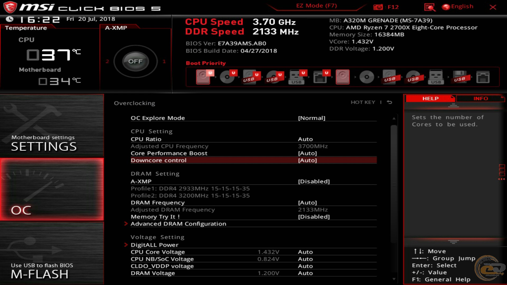
Task: Toggle Memory Try It Disabled value
Action: pos(314,217)
